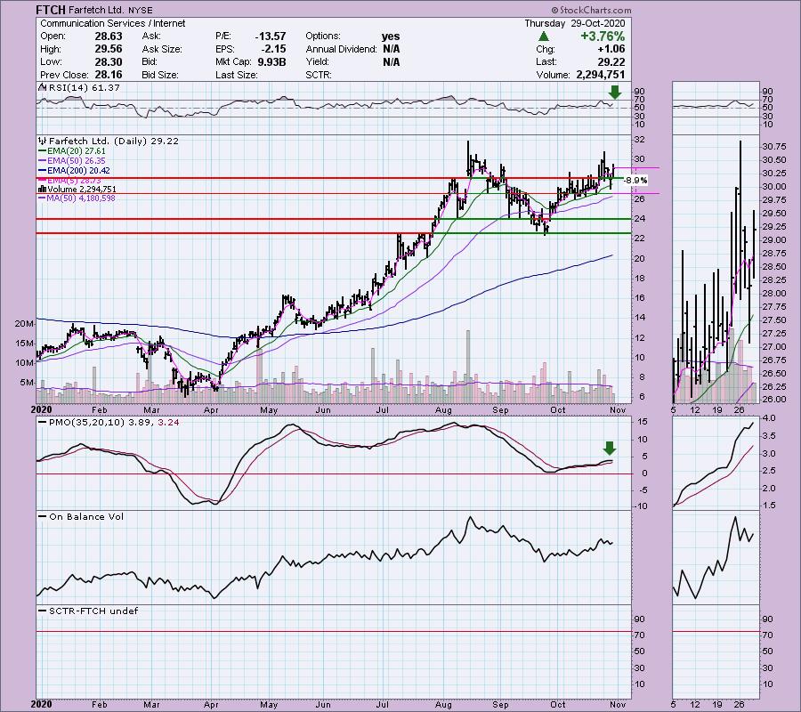Click the header Volume value 2,294,751

click(600, 75)
